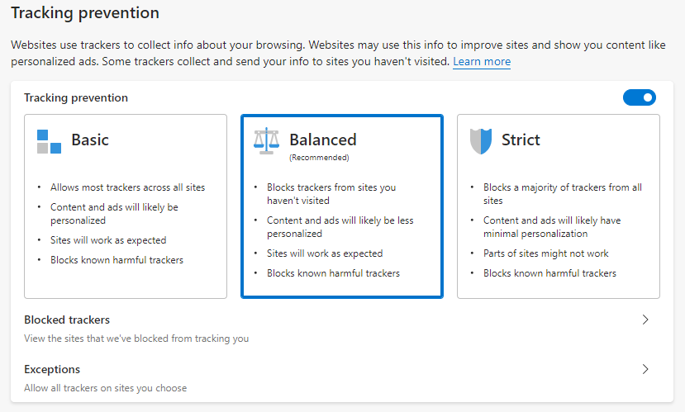Click "Allows most trackers across all sites"
This screenshot has width=685, height=412.
point(127,187)
